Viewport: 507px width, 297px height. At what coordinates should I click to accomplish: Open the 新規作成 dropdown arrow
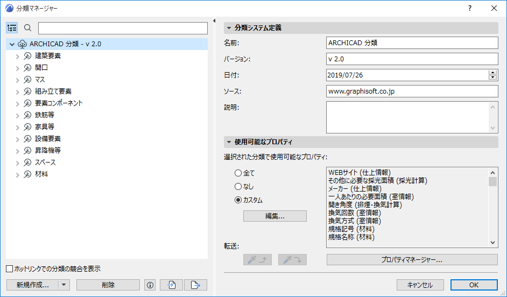[64, 285]
